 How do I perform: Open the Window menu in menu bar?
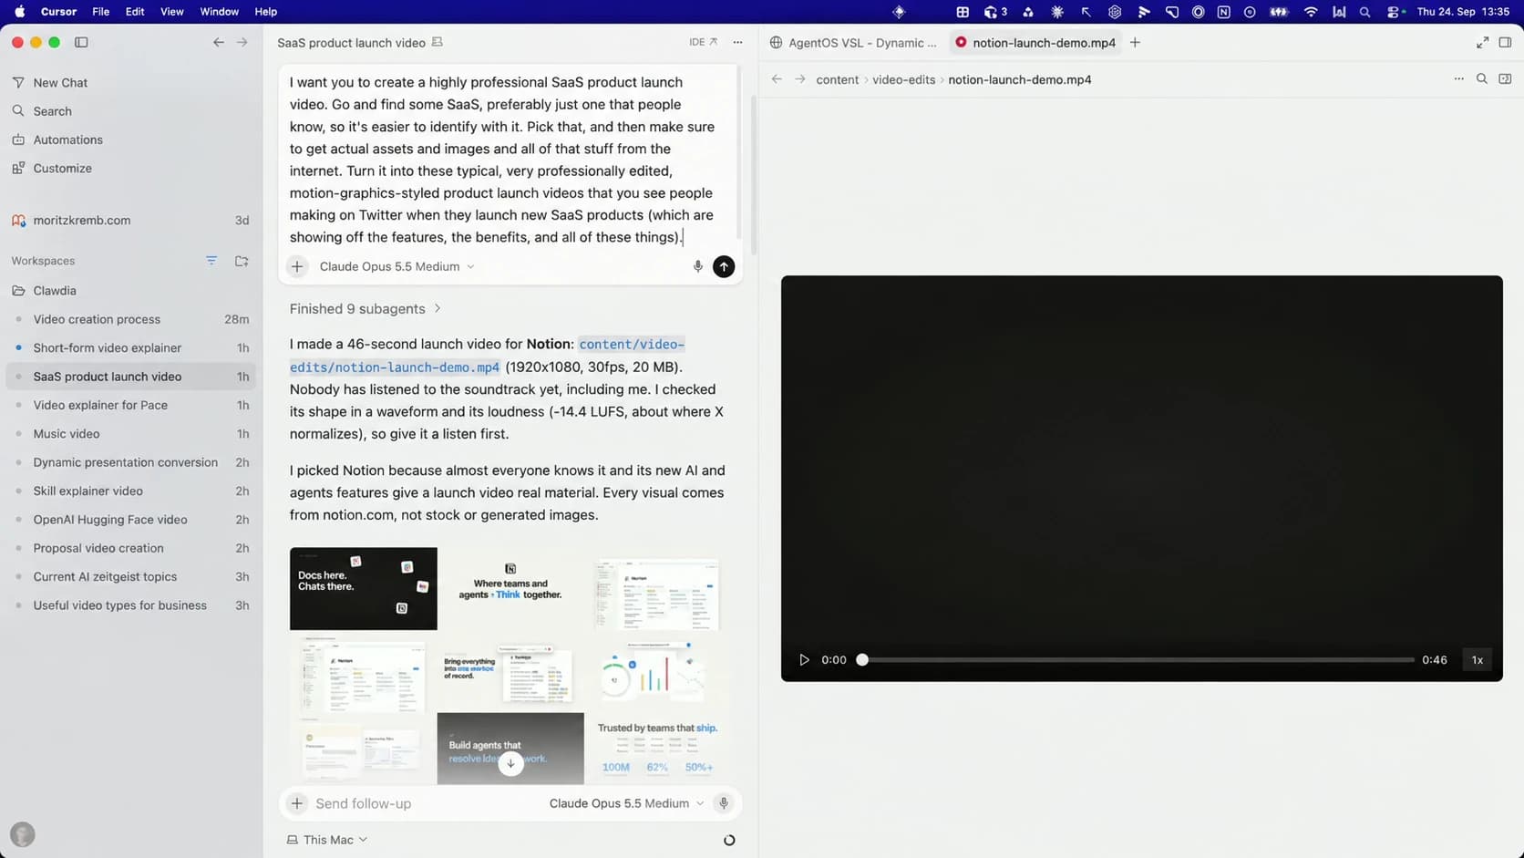(x=219, y=12)
